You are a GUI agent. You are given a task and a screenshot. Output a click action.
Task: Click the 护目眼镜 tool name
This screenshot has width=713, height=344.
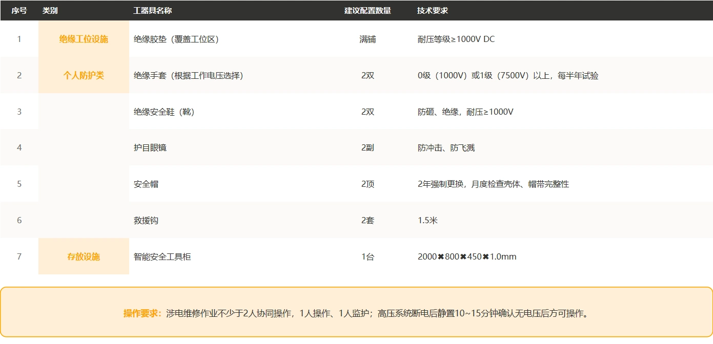point(150,148)
